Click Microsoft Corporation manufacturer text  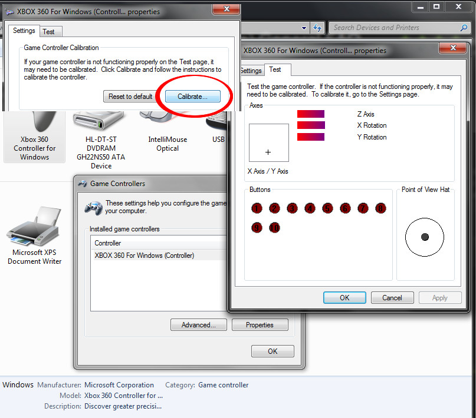click(x=119, y=385)
